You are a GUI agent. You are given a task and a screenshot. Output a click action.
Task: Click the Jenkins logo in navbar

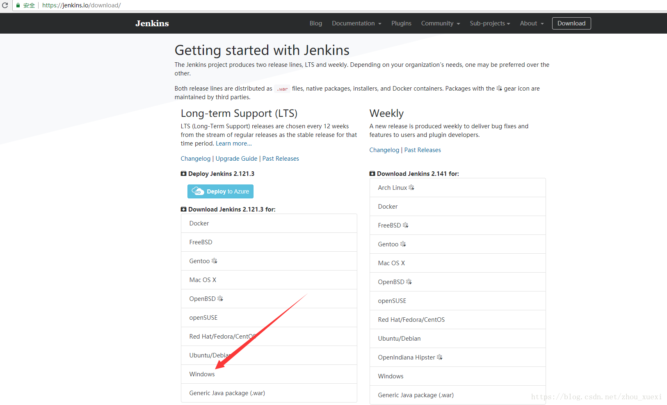[x=152, y=23]
